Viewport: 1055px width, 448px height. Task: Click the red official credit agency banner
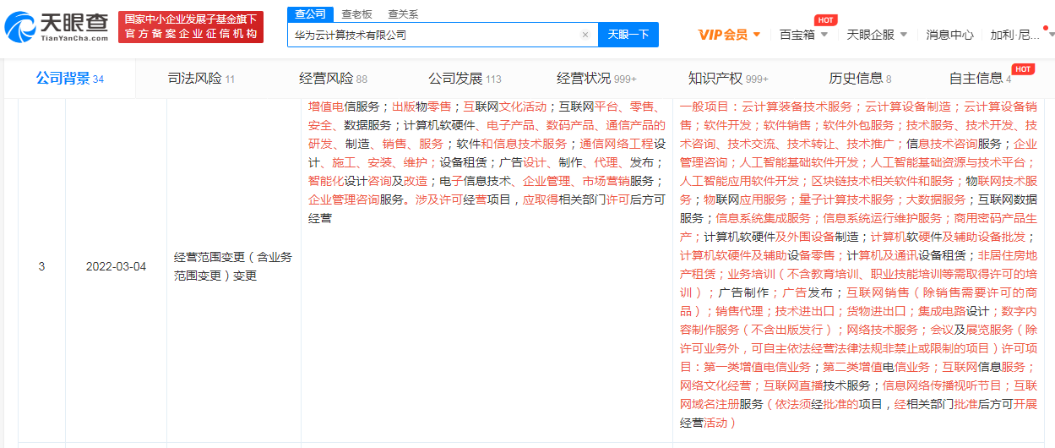pos(190,27)
